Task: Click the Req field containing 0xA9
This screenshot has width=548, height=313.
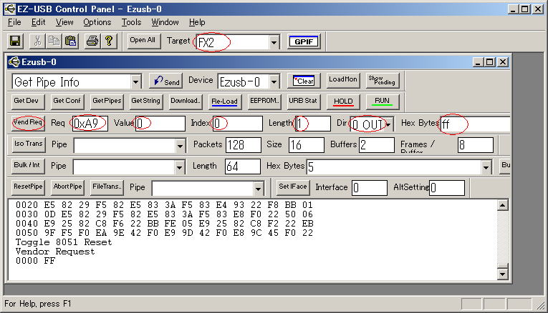Action: tap(90, 124)
